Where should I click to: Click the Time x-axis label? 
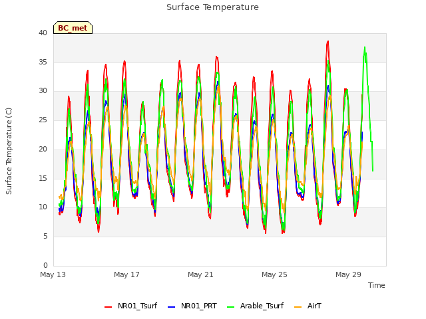pos(376,285)
